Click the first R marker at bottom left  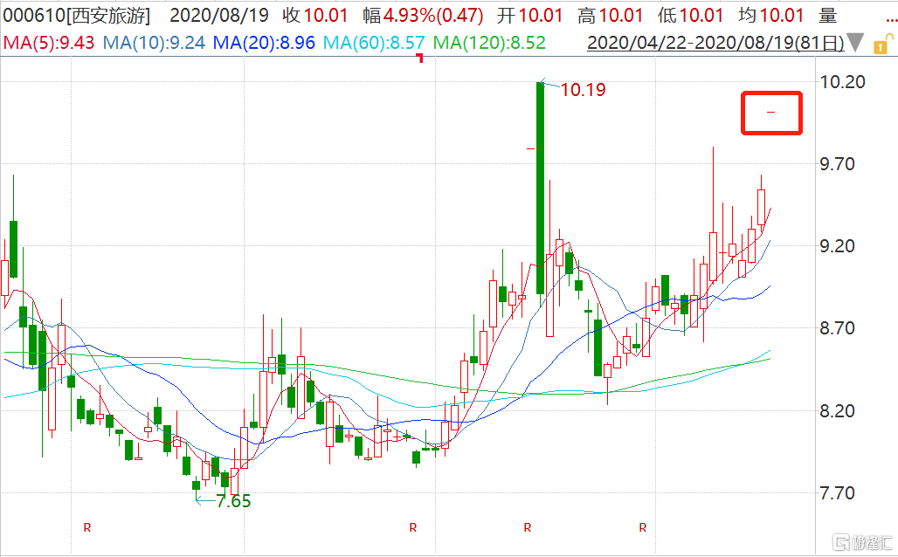87,527
